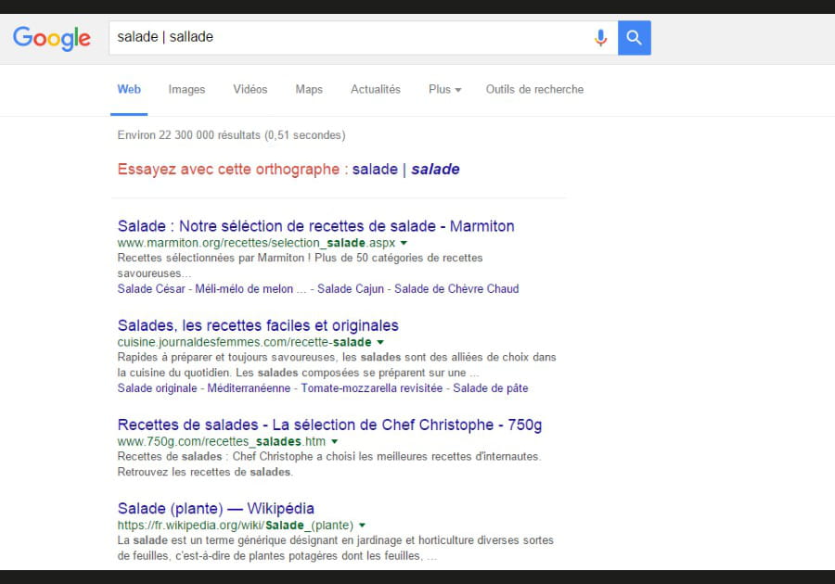Open the Salade de Chèvre Chaud sitelink
Screen dimensions: 835x584
pos(456,289)
